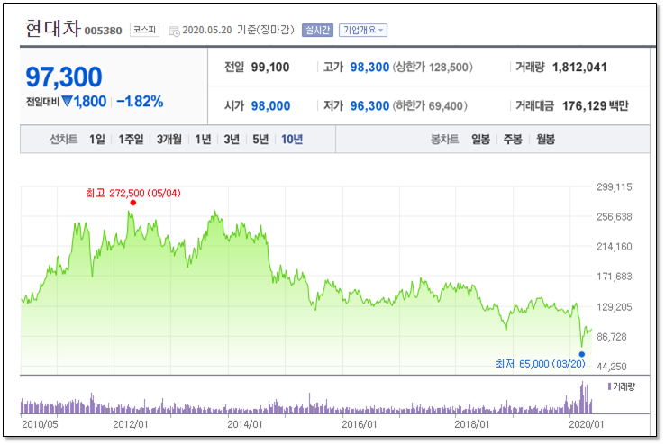Click the 상한가 128,500 text

[x=433, y=67]
